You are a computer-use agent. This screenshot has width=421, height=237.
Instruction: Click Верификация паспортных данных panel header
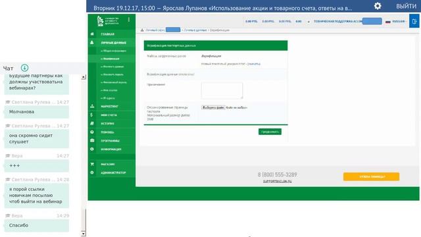coord(216,45)
